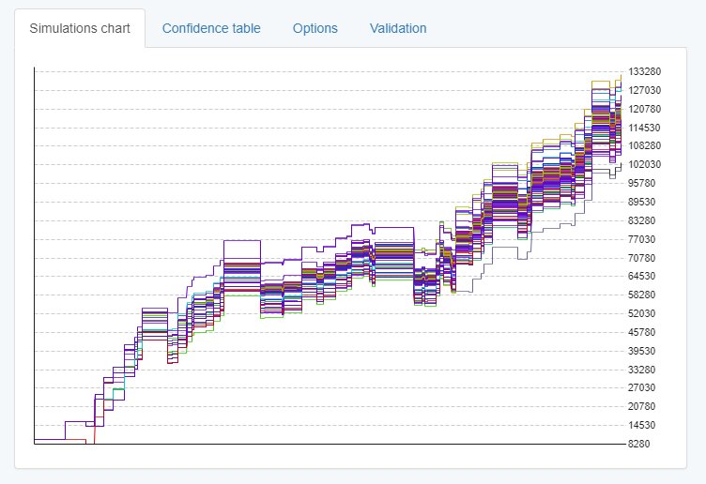Viewport: 706px width, 484px height.
Task: Switch to the Options tab
Action: pos(315,28)
